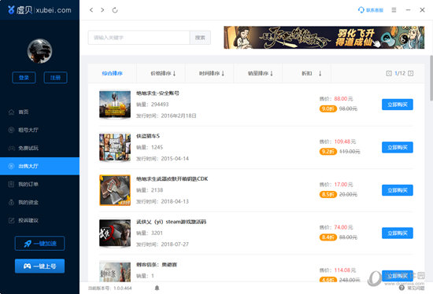Click the 9.2折 discount badge

tap(328, 152)
